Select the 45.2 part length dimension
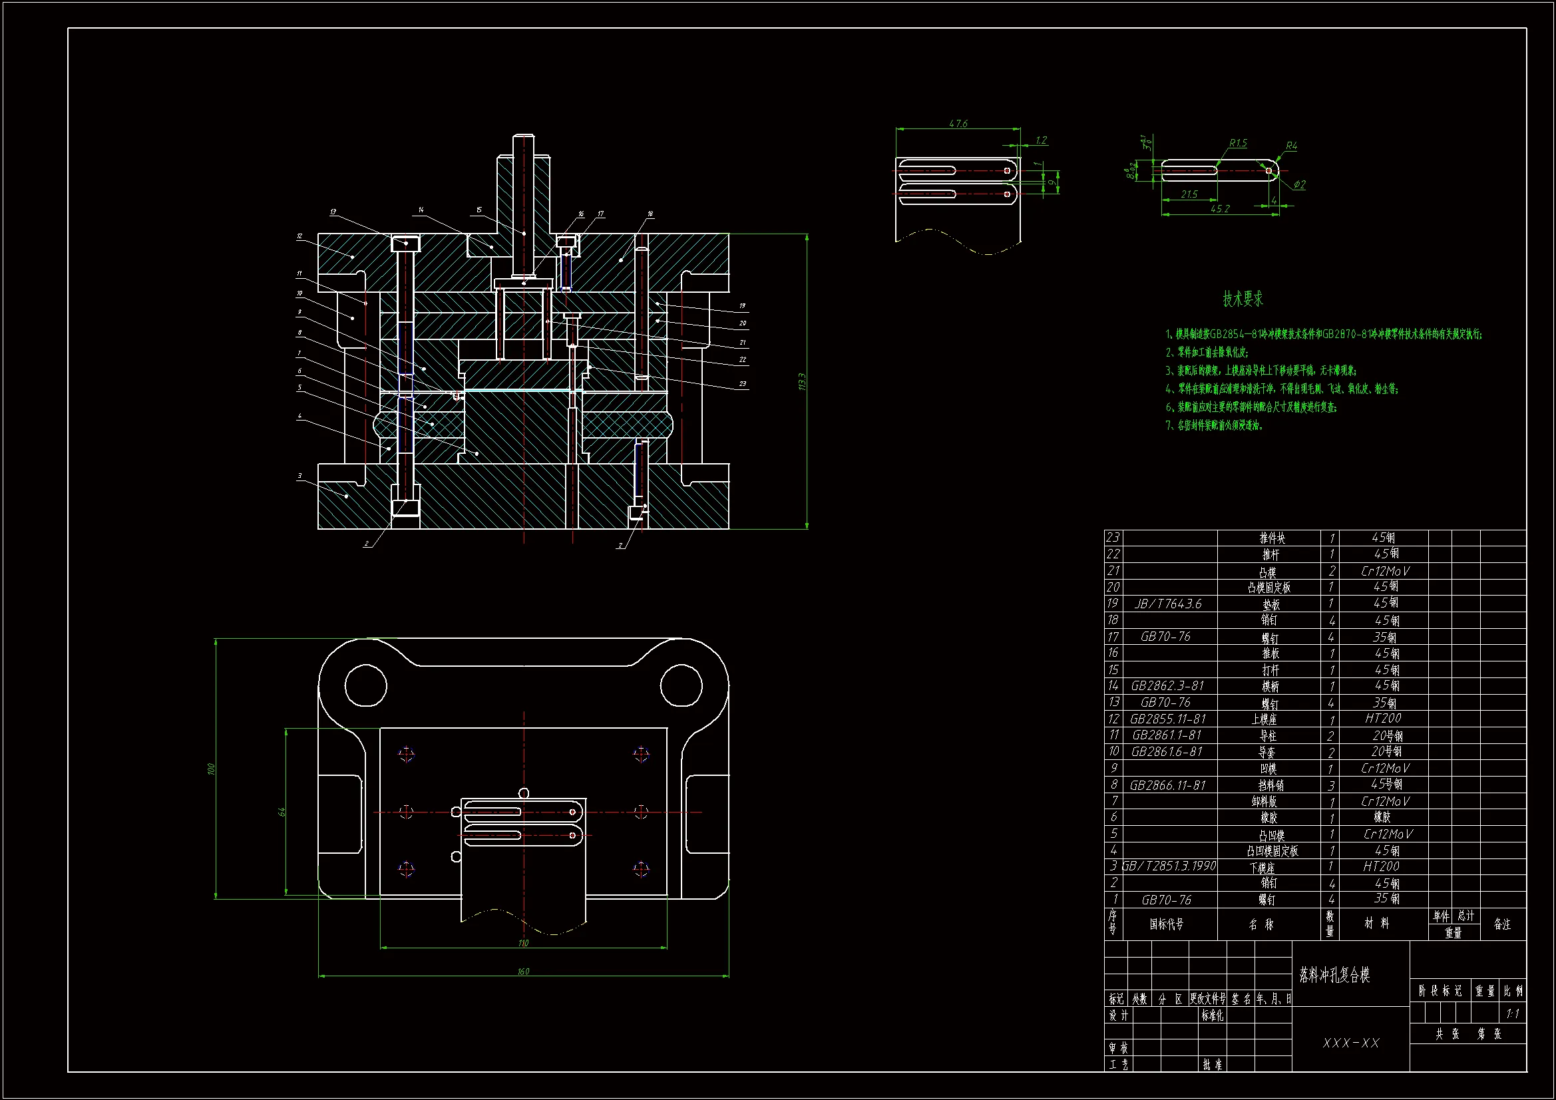The height and width of the screenshot is (1100, 1556). click(x=1220, y=209)
